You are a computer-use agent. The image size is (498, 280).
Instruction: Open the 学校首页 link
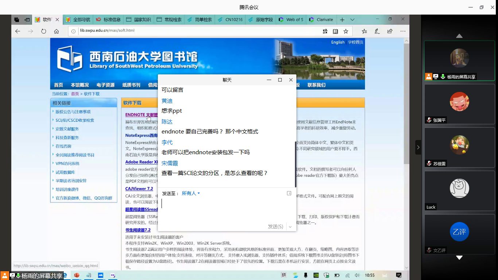(355, 42)
